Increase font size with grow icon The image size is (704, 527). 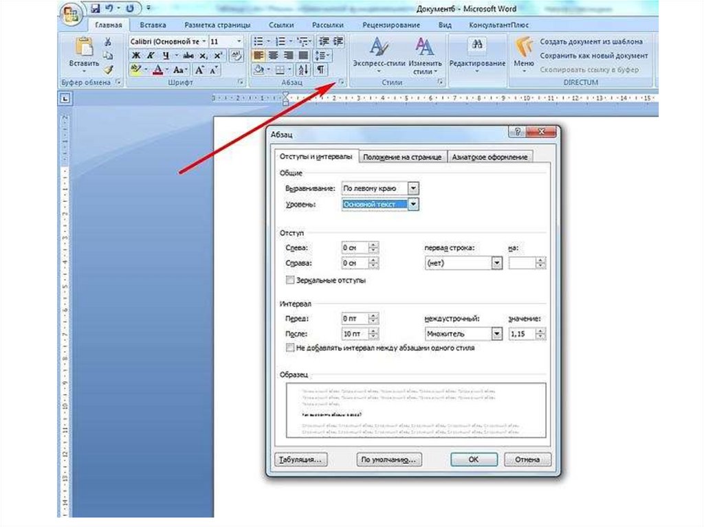(x=200, y=69)
